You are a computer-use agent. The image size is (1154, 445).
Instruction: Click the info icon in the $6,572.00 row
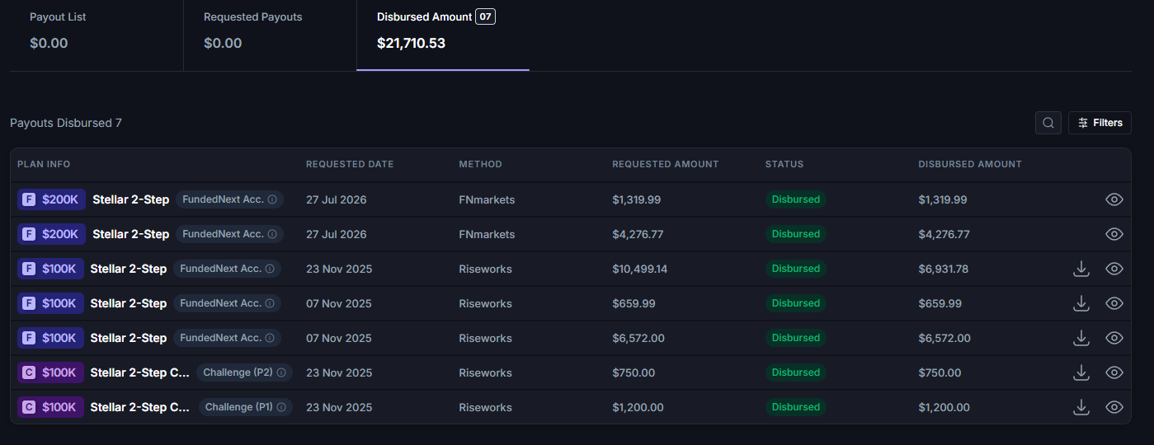click(x=270, y=338)
